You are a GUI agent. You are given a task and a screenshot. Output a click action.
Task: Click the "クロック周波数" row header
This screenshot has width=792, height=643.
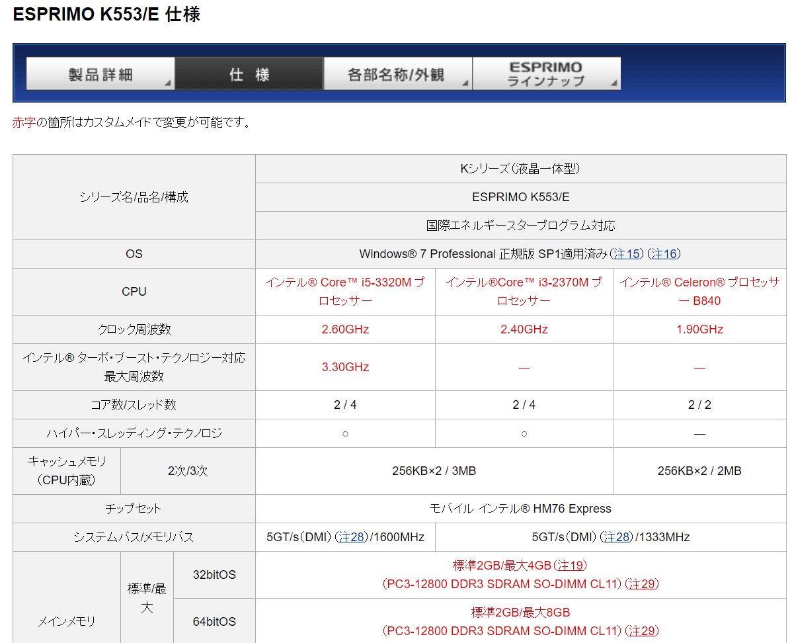134,329
